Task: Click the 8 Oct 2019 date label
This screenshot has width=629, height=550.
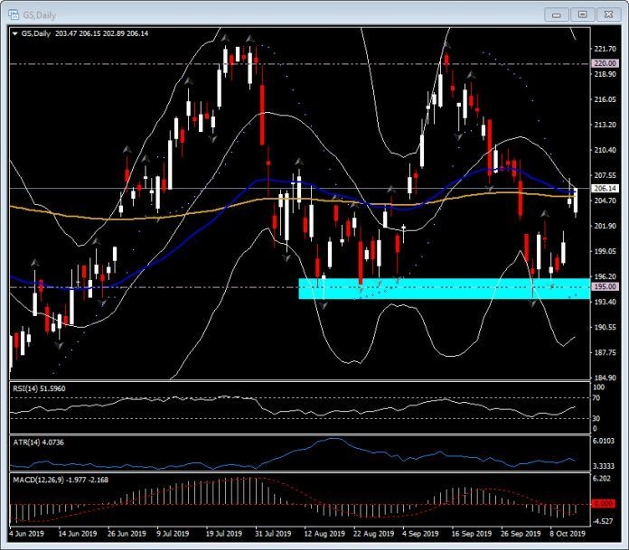Action: coord(568,534)
